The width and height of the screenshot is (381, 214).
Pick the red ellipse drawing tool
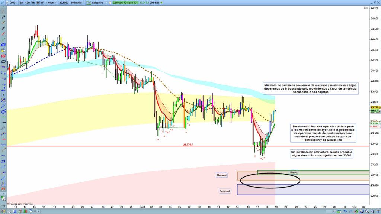point(3,50)
